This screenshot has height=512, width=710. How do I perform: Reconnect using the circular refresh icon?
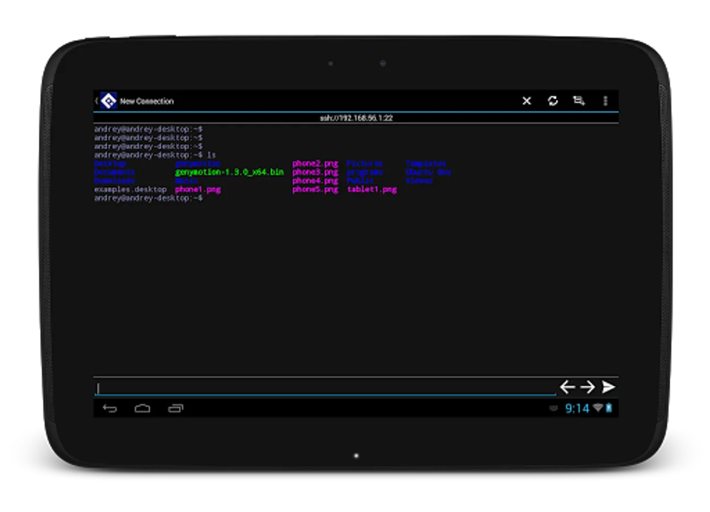tap(553, 101)
